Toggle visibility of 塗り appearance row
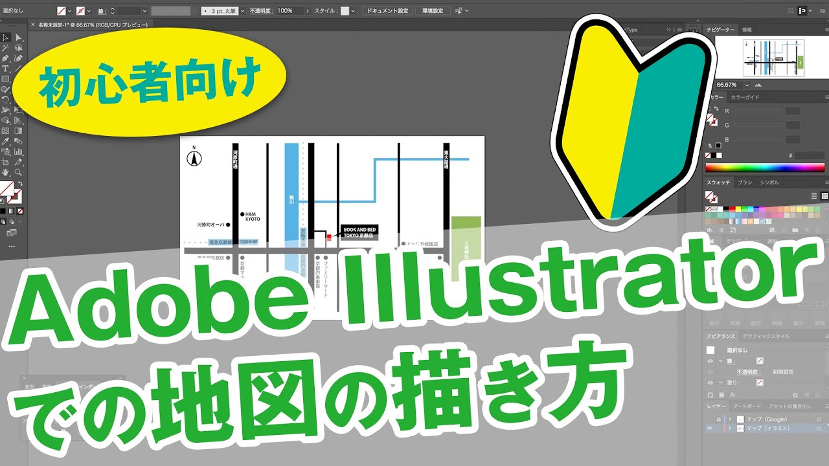Image resolution: width=829 pixels, height=466 pixels. tap(710, 383)
